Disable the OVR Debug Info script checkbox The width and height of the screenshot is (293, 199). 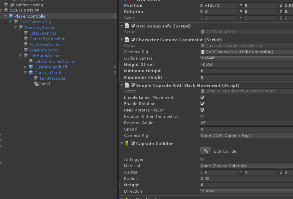133,26
